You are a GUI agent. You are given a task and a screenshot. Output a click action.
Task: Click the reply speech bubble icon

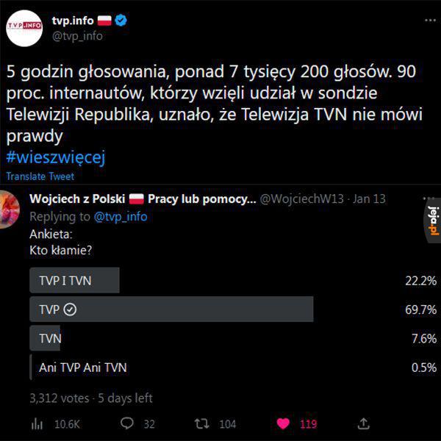click(x=127, y=423)
